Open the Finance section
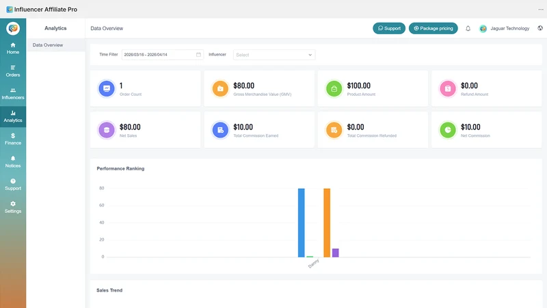The width and height of the screenshot is (547, 308). pyautogui.click(x=13, y=139)
